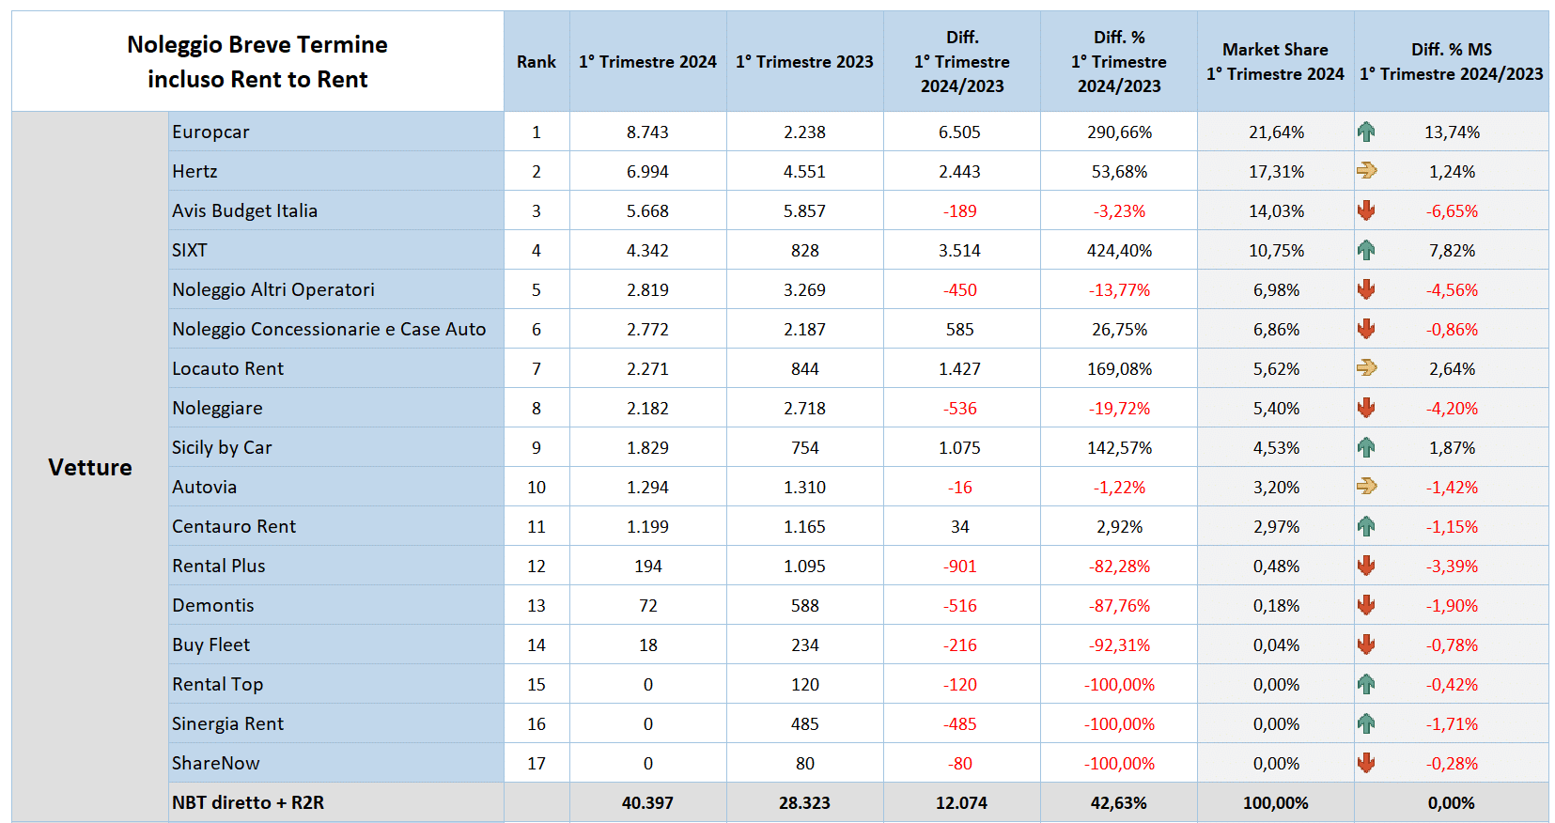Select the SIXT name cell
The image size is (1555, 823).
pyautogui.click(x=336, y=251)
